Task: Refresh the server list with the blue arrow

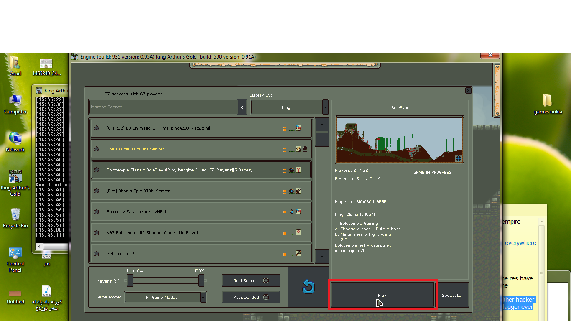Action: point(308,287)
